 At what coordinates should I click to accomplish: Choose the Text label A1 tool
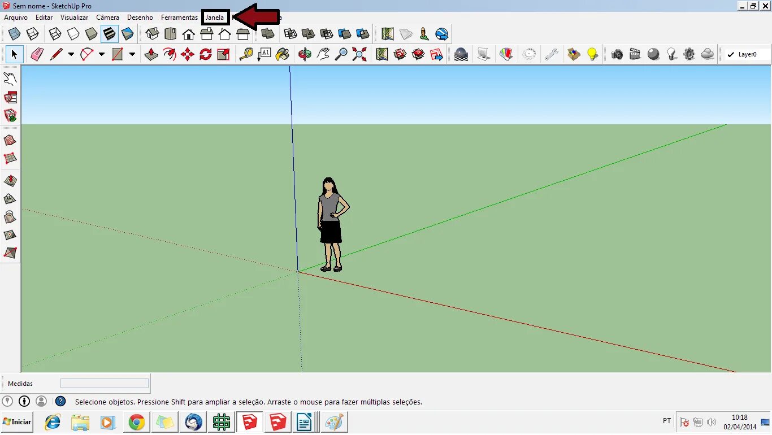[x=264, y=54]
